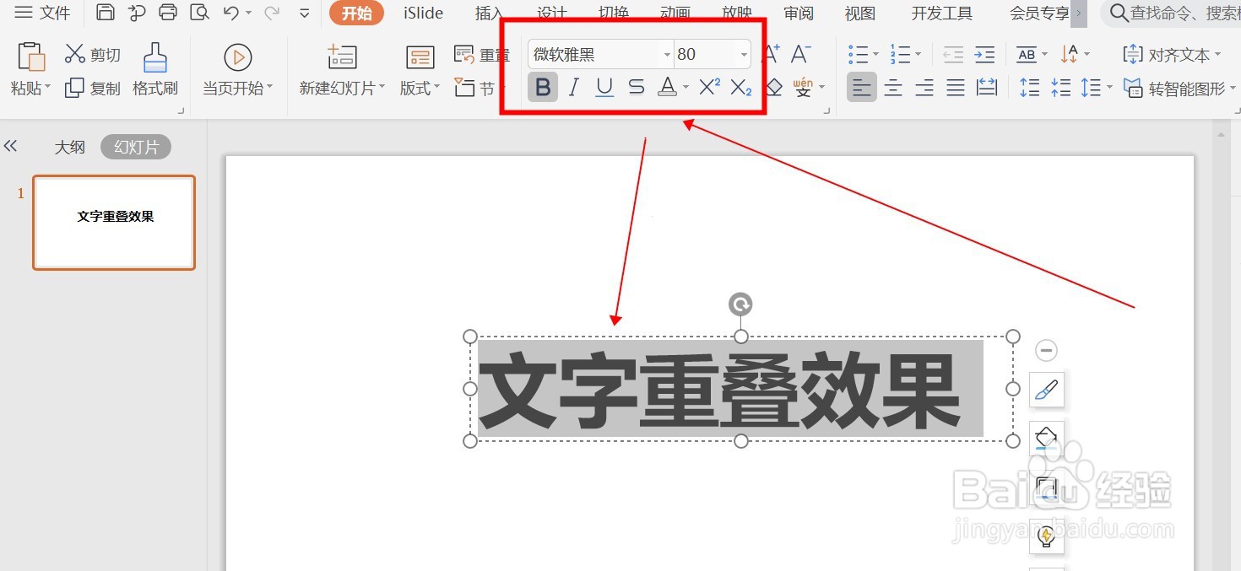Viewport: 1241px width, 571px height.
Task: Toggle italic formatting
Action: pyautogui.click(x=574, y=87)
